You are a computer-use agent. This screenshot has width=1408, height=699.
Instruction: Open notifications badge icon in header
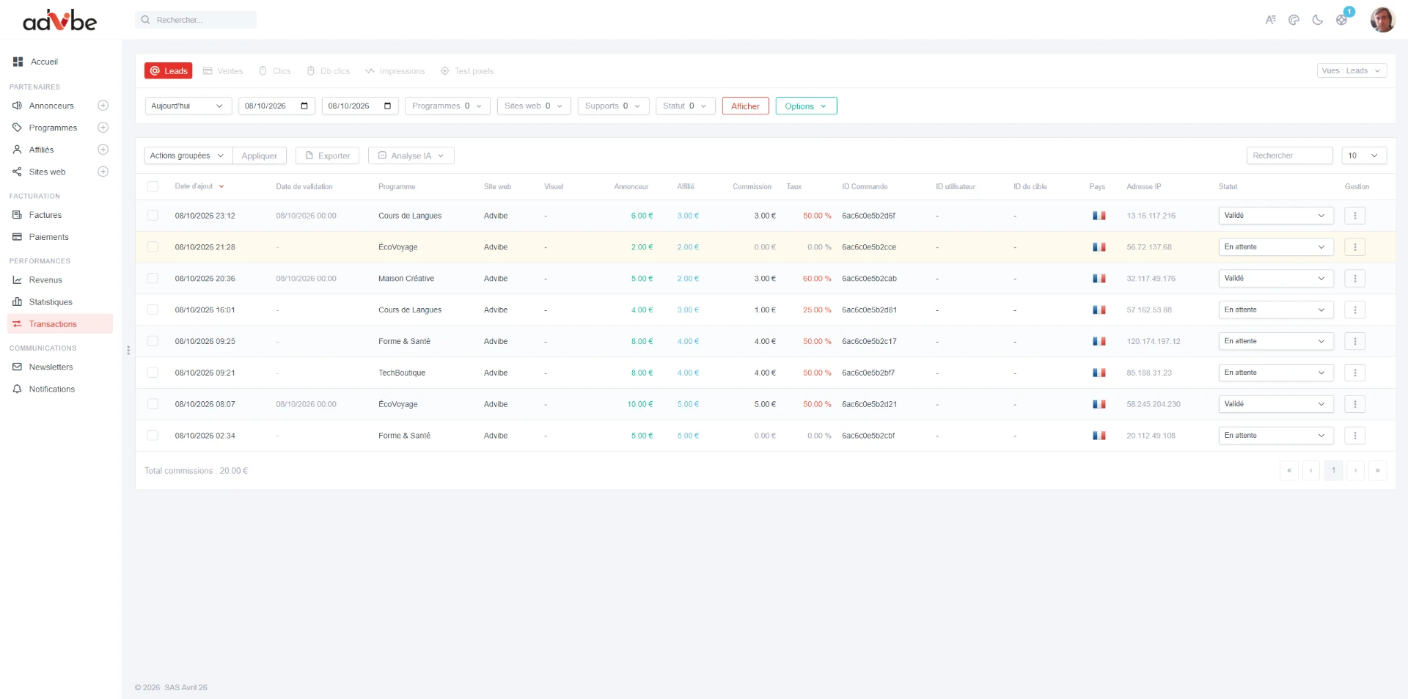pos(1343,18)
